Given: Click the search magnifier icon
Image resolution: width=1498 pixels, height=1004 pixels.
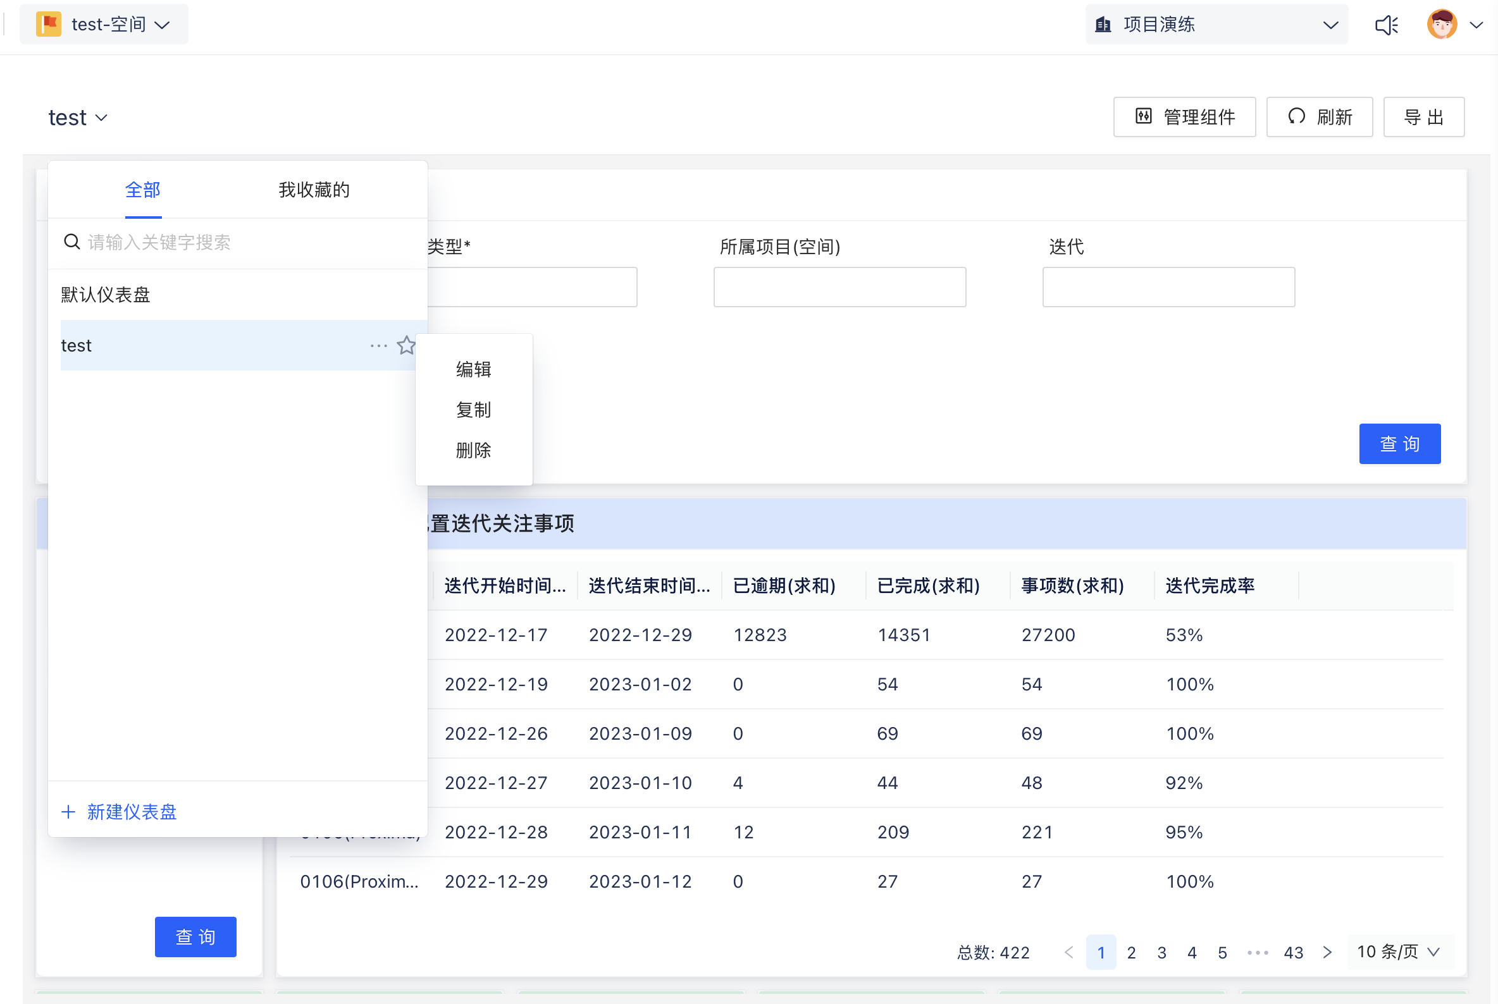Looking at the screenshot, I should [x=71, y=242].
